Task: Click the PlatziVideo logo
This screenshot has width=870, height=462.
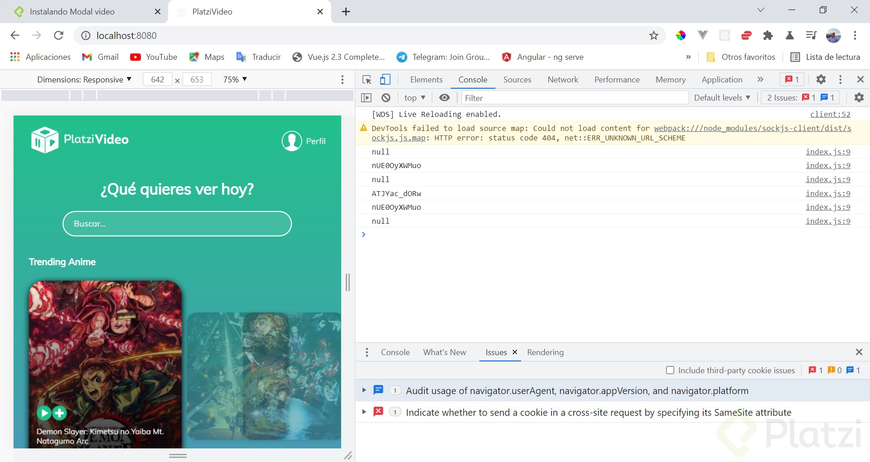Action: (80, 140)
